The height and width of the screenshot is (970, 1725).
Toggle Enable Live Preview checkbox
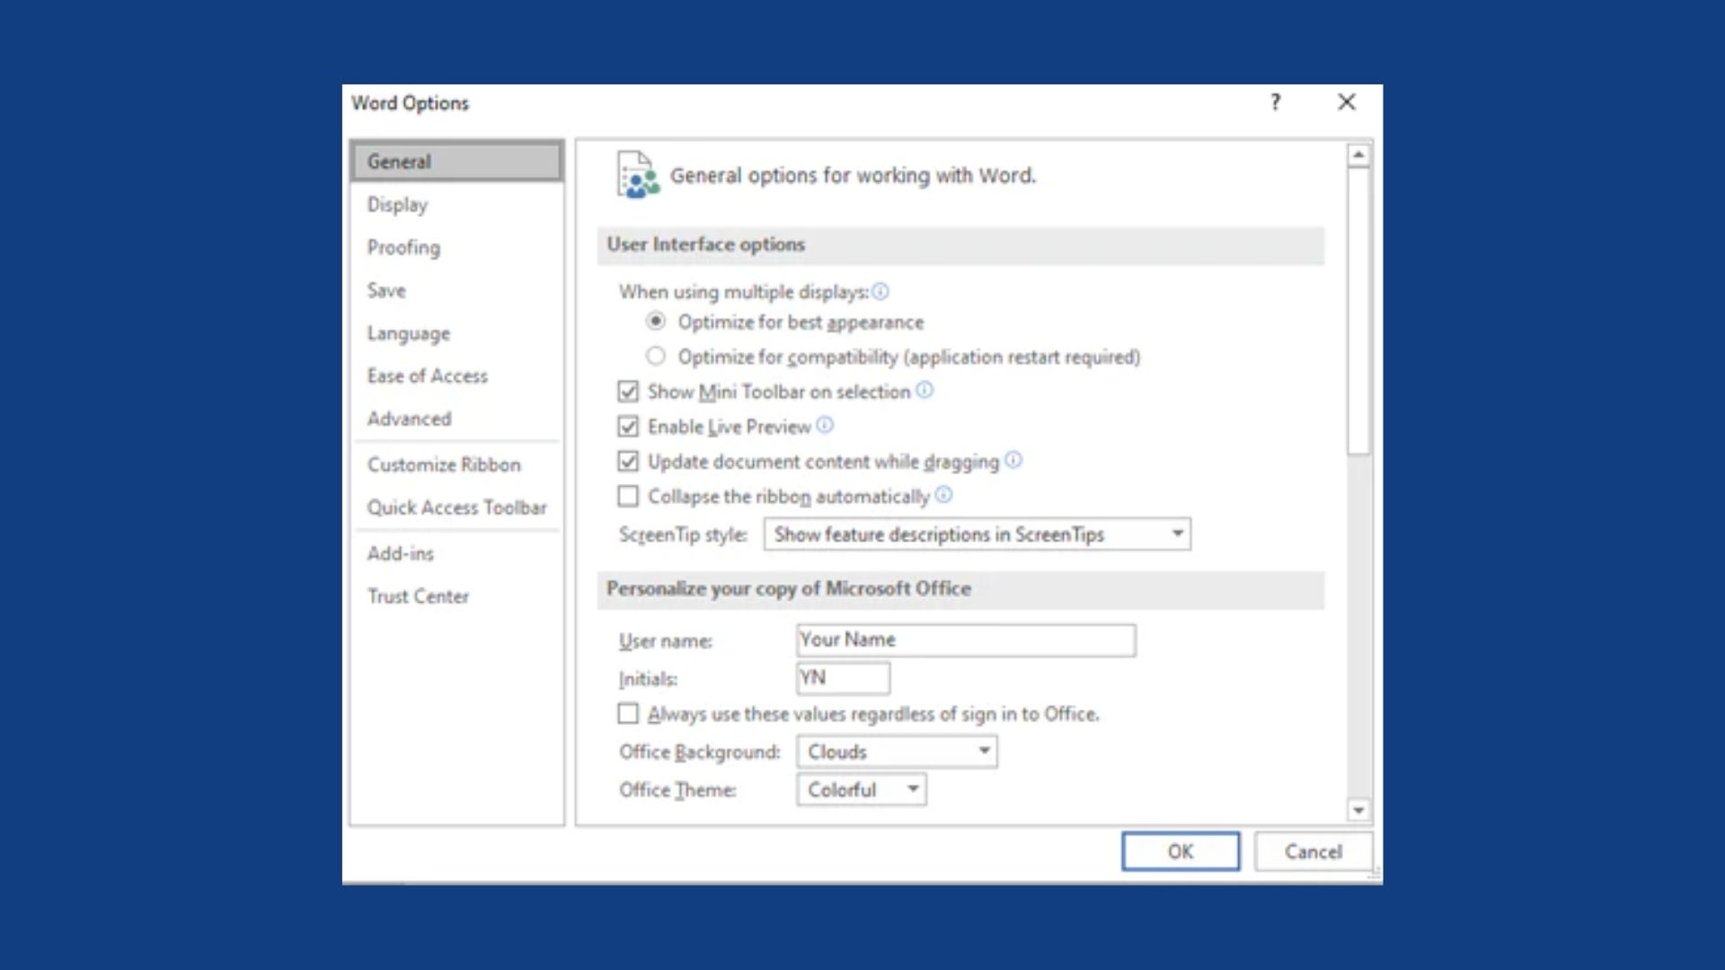628,427
